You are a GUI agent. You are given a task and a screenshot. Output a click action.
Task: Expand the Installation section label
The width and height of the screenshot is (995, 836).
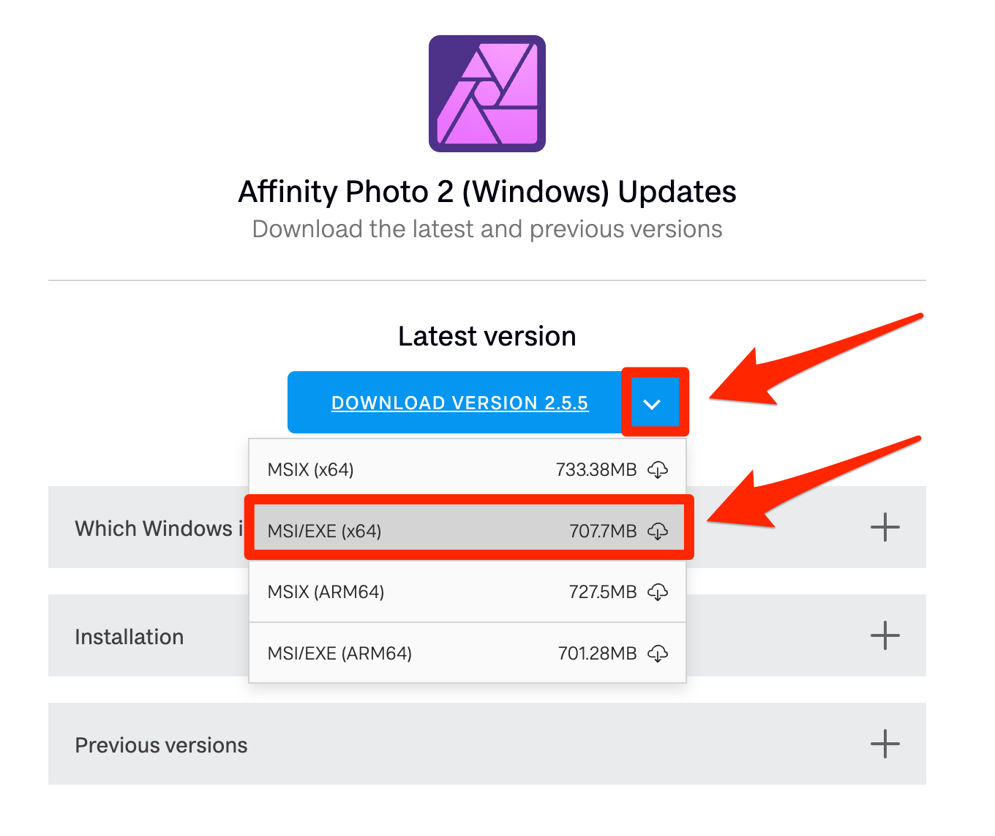coord(129,637)
